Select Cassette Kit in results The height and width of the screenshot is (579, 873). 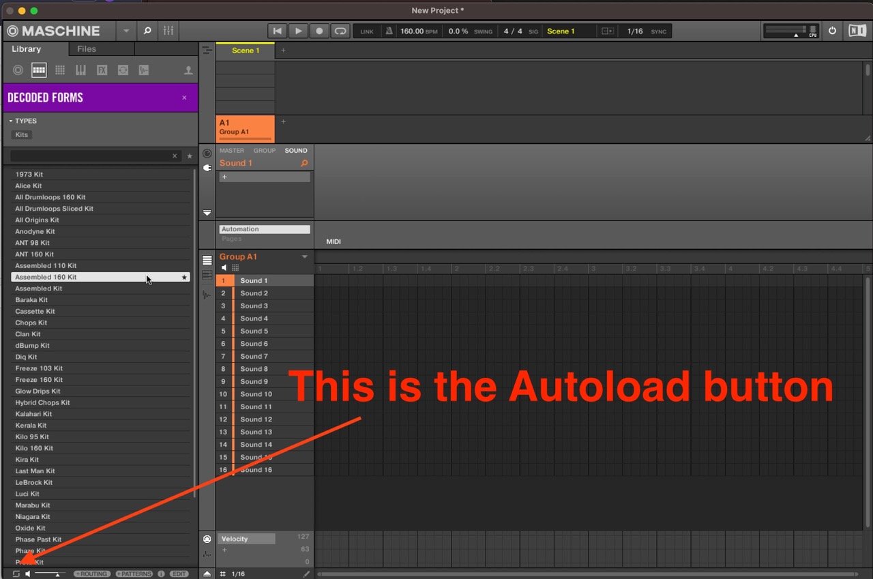[x=100, y=311]
